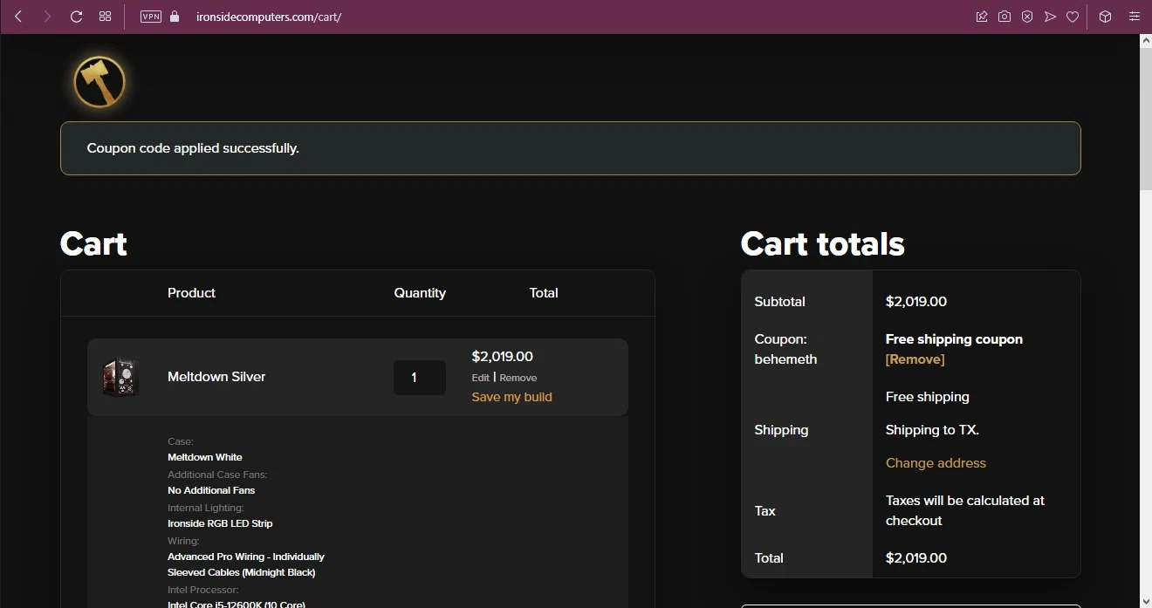Click the cart Total amount $2,019.00
This screenshot has height=608, width=1152.
click(x=916, y=558)
